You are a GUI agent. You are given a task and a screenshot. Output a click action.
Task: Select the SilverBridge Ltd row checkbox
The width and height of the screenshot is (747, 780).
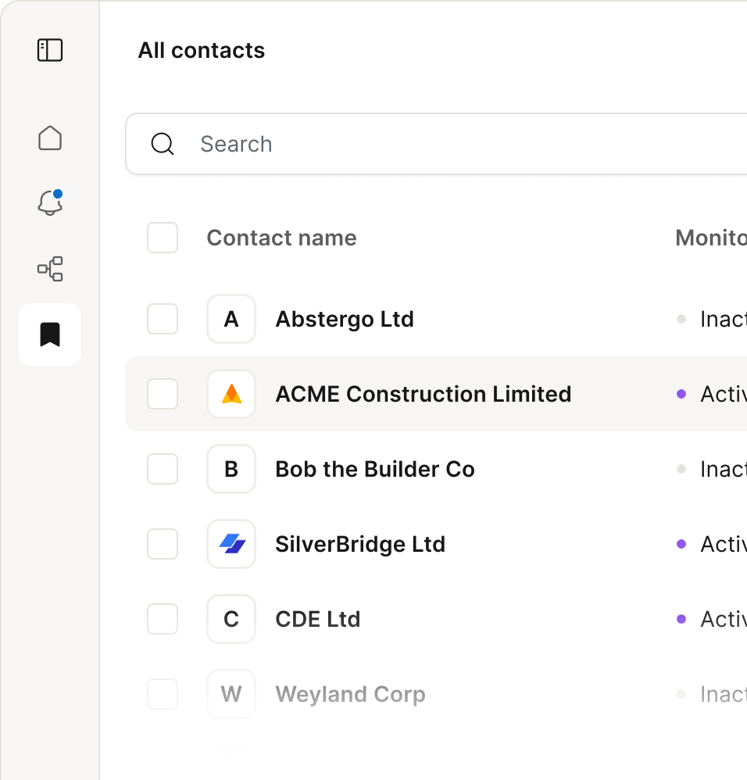(163, 544)
